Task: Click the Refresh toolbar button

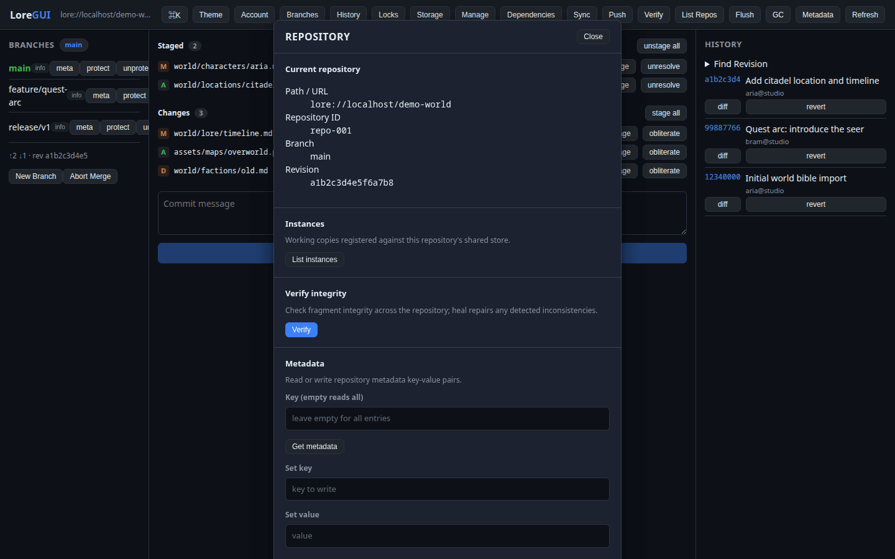Action: click(x=865, y=15)
